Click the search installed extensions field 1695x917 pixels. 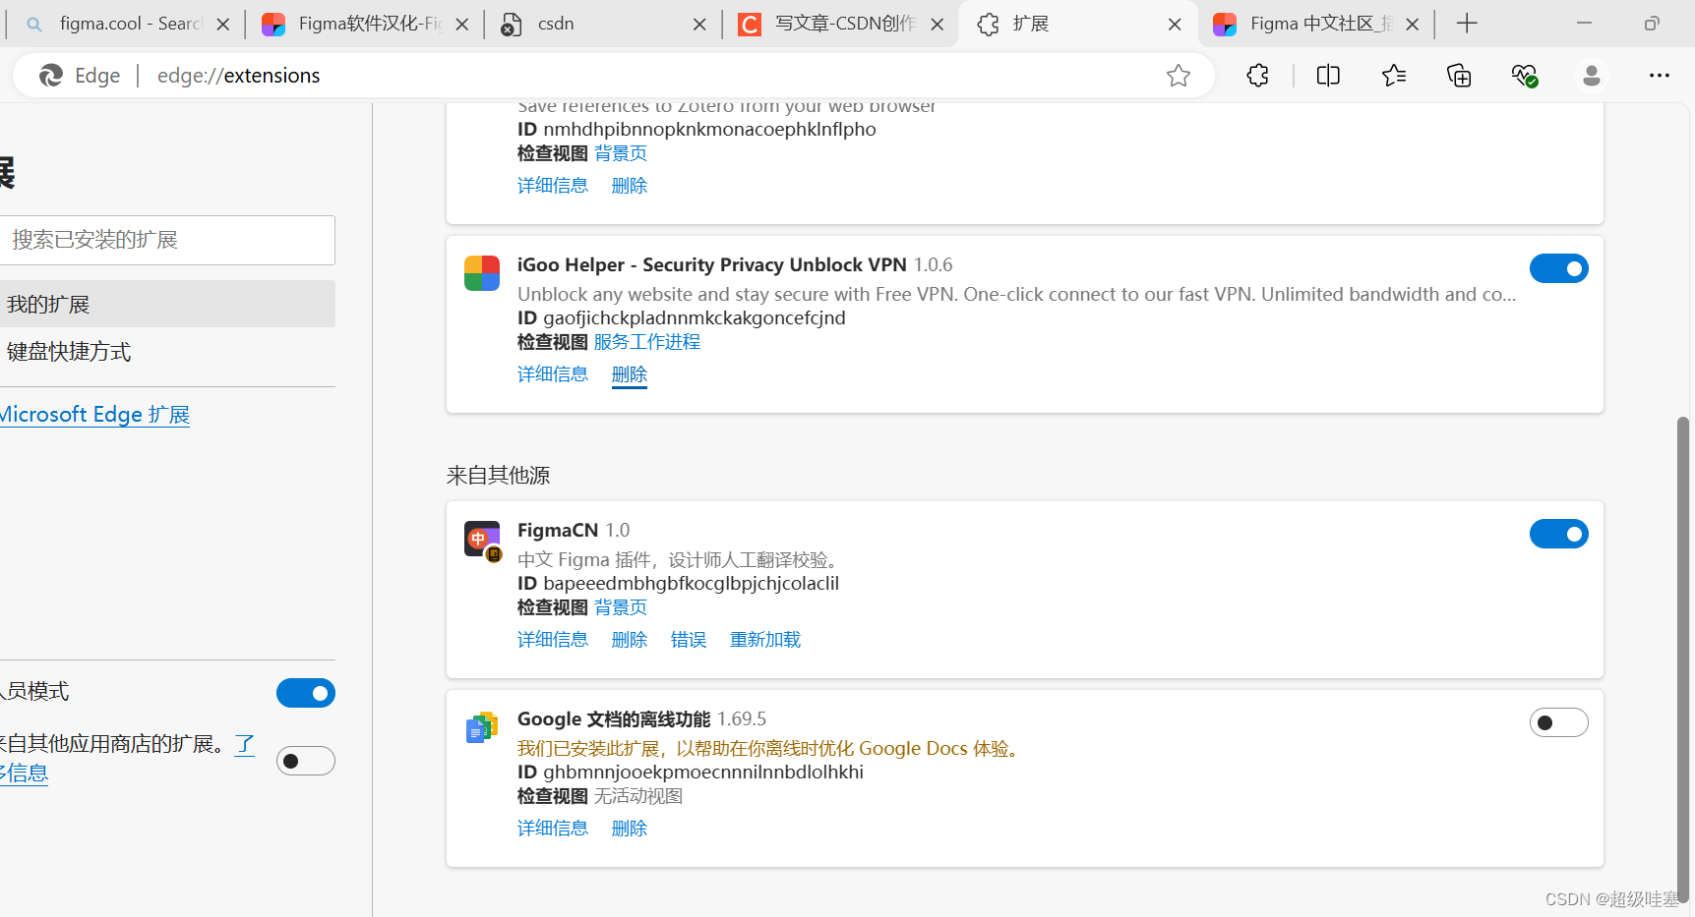pos(167,240)
